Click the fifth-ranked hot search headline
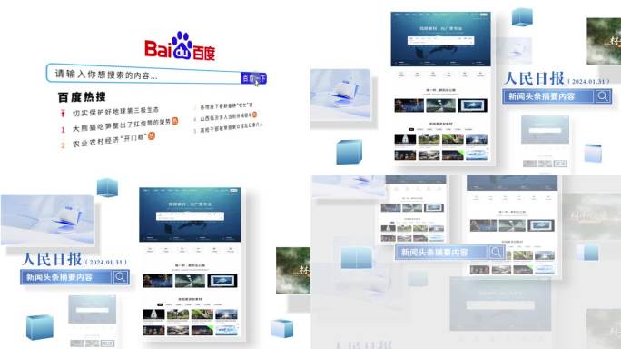621x349 pixels. click(x=232, y=127)
